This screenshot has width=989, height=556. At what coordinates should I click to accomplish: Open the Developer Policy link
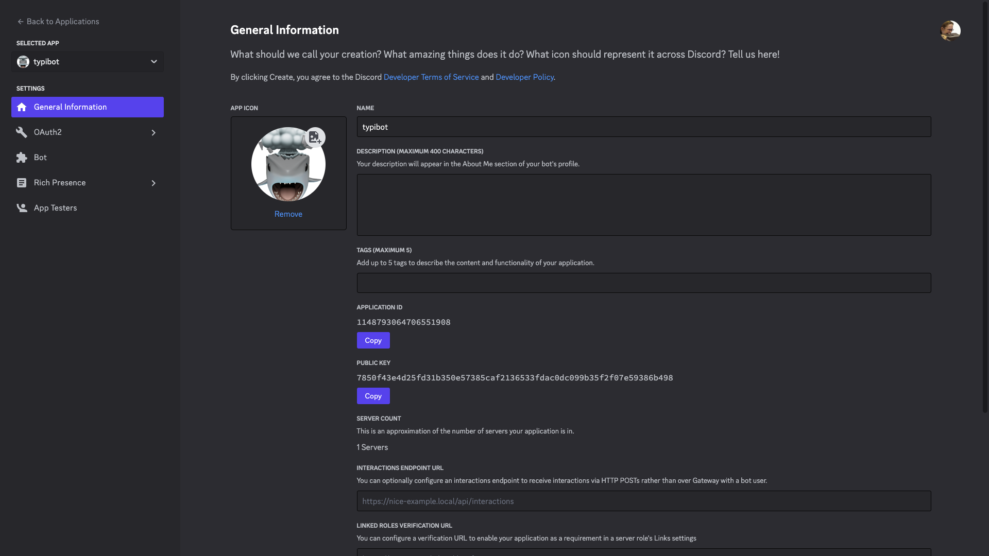(524, 77)
